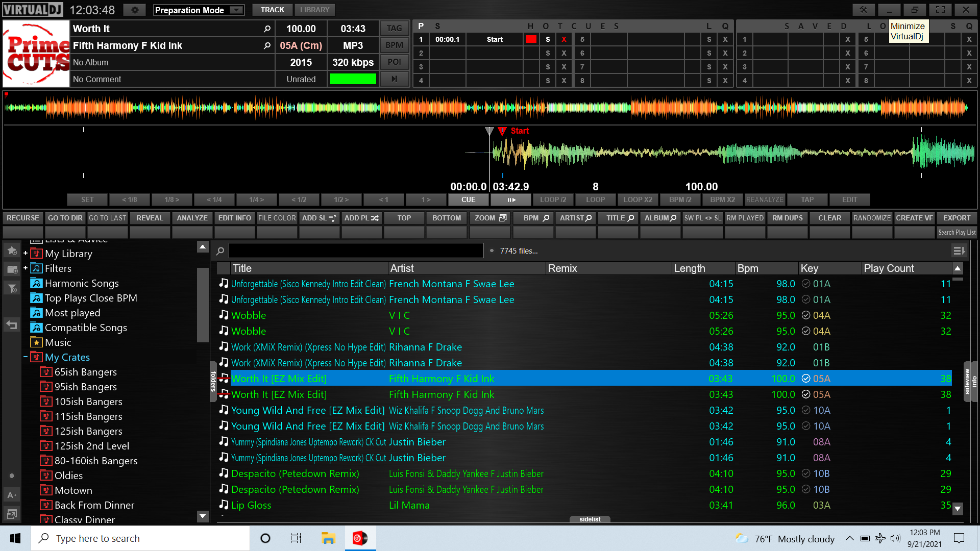This screenshot has height=551, width=980.
Task: Toggle POI button in track info
Action: pos(394,62)
